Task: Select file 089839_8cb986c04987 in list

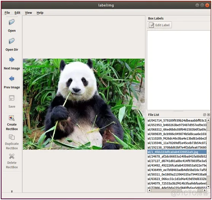Action: (x=177, y=134)
